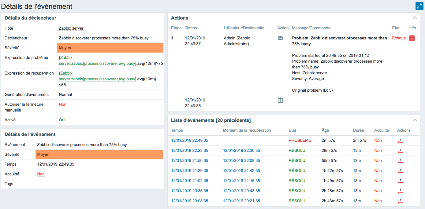Click the PROBLÈME status in the event list

tap(300, 141)
